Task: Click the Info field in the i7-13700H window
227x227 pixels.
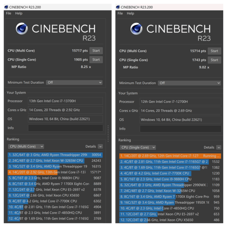Action: 65,128
